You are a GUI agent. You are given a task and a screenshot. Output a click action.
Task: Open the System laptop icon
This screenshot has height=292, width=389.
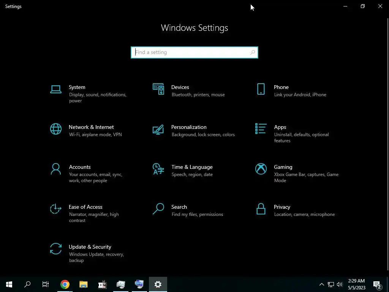pyautogui.click(x=56, y=89)
